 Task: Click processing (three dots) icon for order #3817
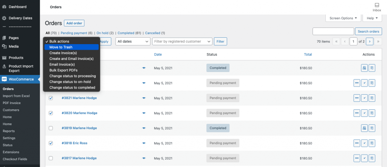(x=357, y=158)
